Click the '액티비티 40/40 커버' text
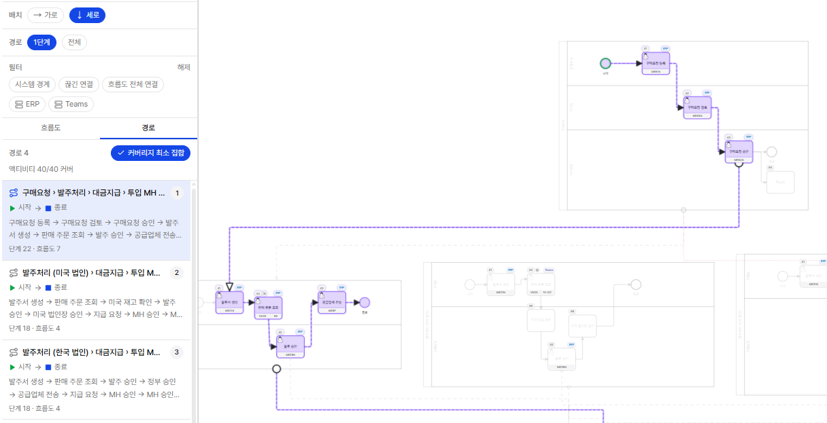The image size is (827, 423). (x=41, y=168)
